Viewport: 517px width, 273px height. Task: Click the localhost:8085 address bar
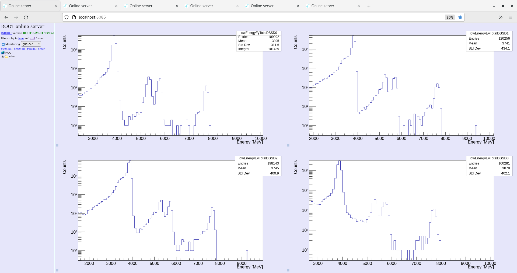pos(242,17)
